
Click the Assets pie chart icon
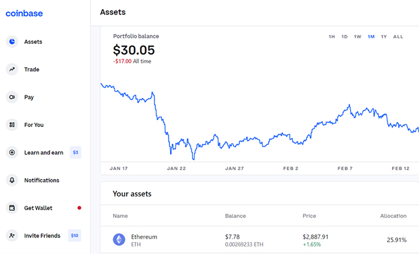[x=12, y=41]
